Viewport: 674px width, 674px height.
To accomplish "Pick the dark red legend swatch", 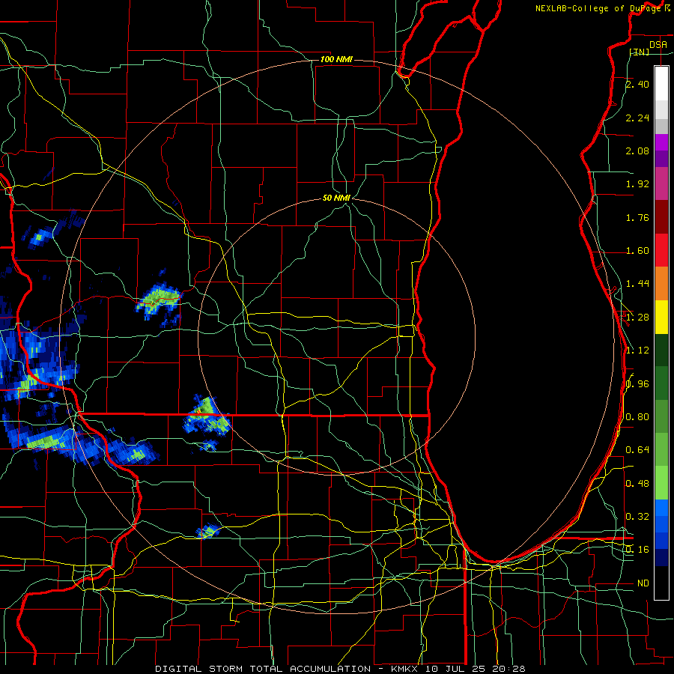I will pyautogui.click(x=661, y=217).
